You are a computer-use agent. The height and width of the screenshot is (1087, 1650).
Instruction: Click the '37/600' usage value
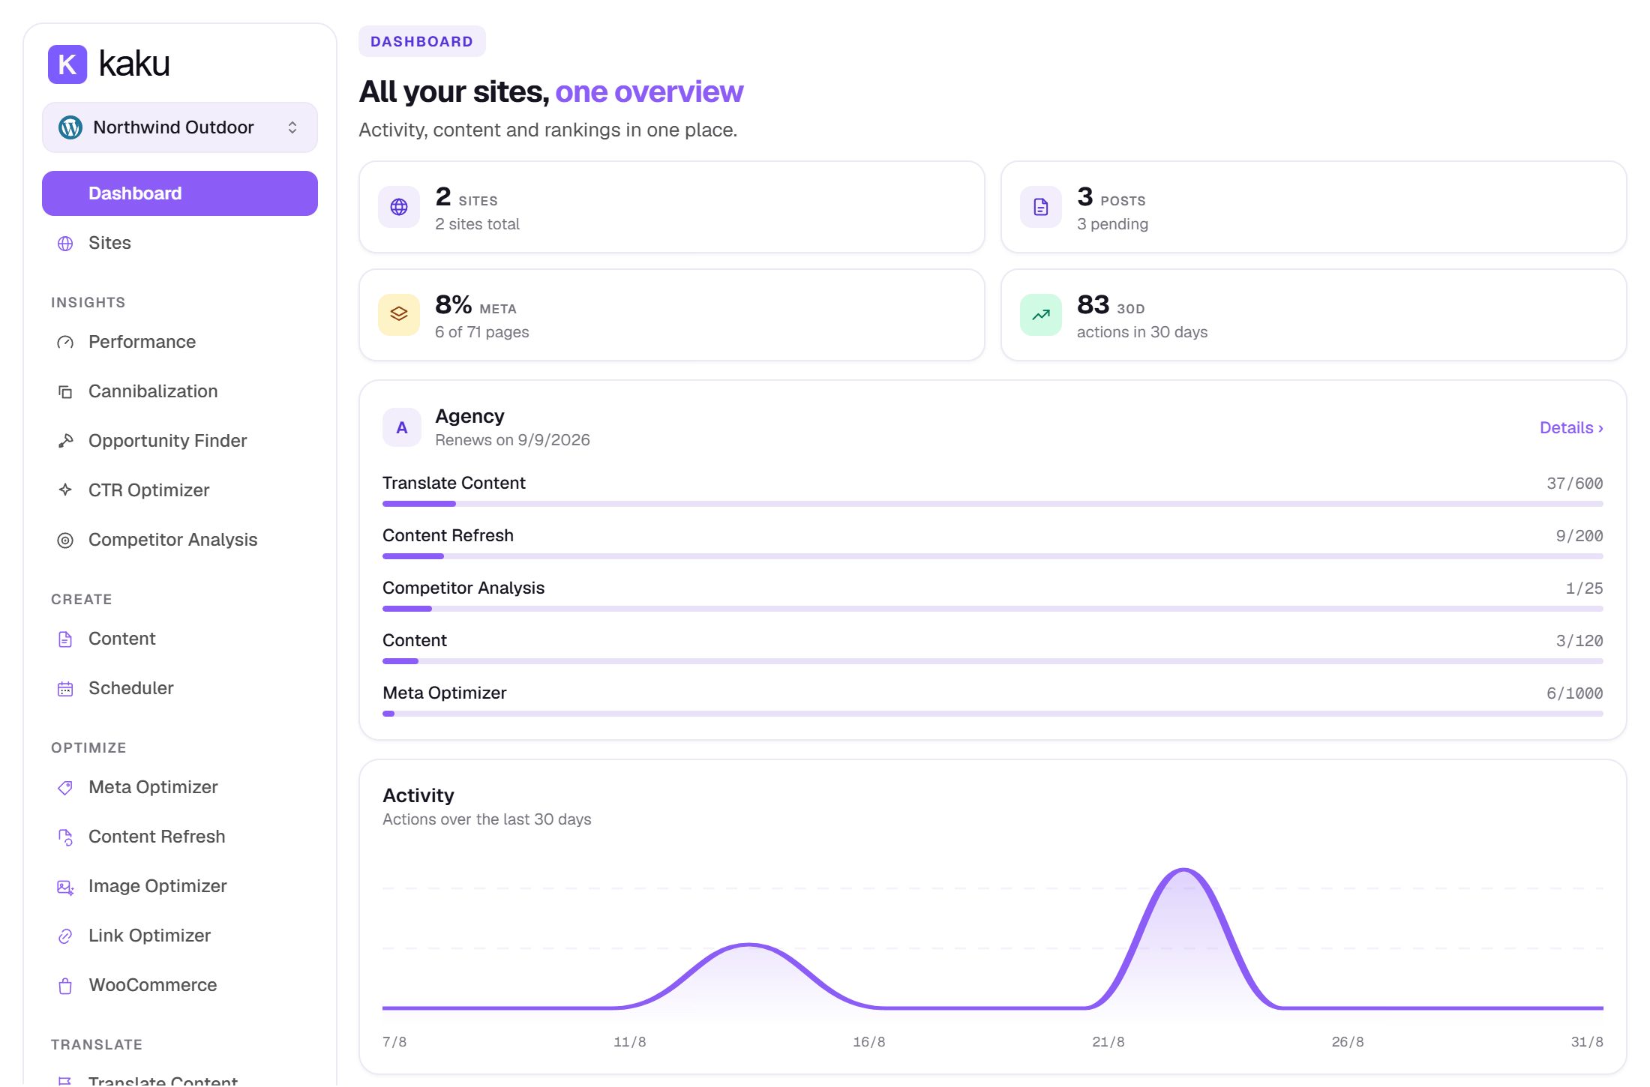click(1575, 484)
